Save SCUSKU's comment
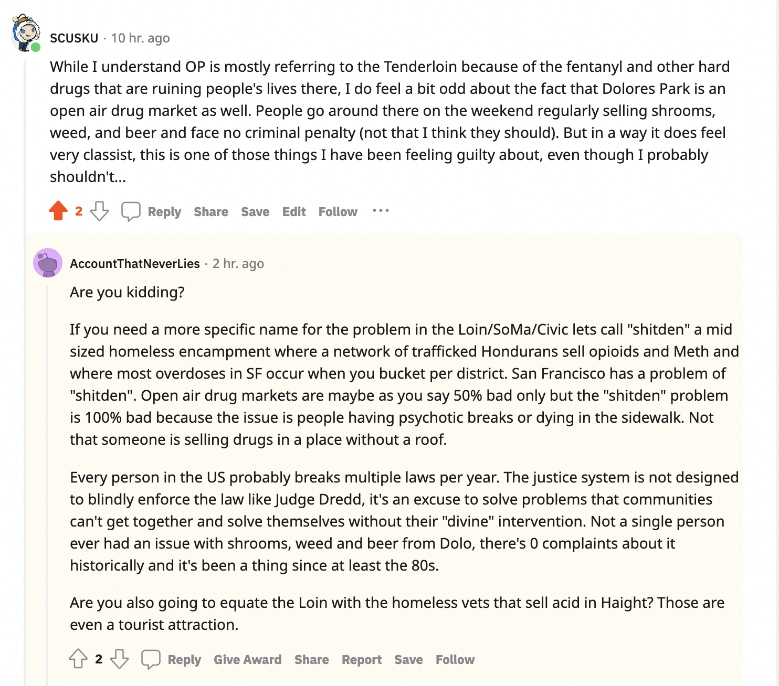This screenshot has width=779, height=686. click(x=255, y=212)
